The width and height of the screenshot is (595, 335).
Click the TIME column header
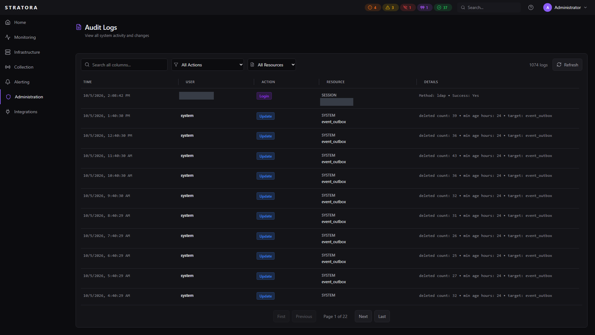87,82
